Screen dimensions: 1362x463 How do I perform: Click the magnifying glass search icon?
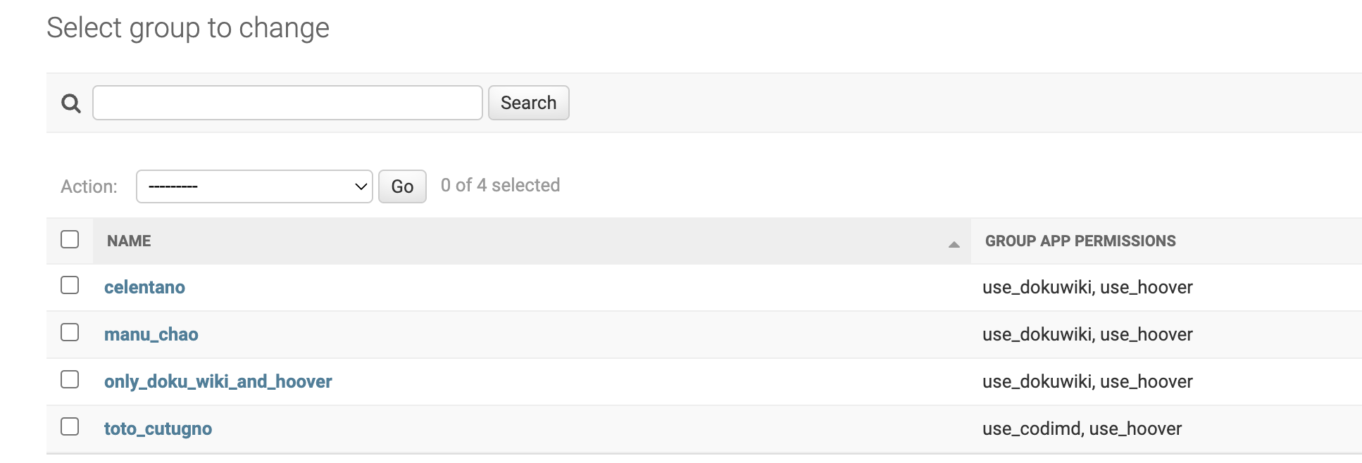(71, 103)
